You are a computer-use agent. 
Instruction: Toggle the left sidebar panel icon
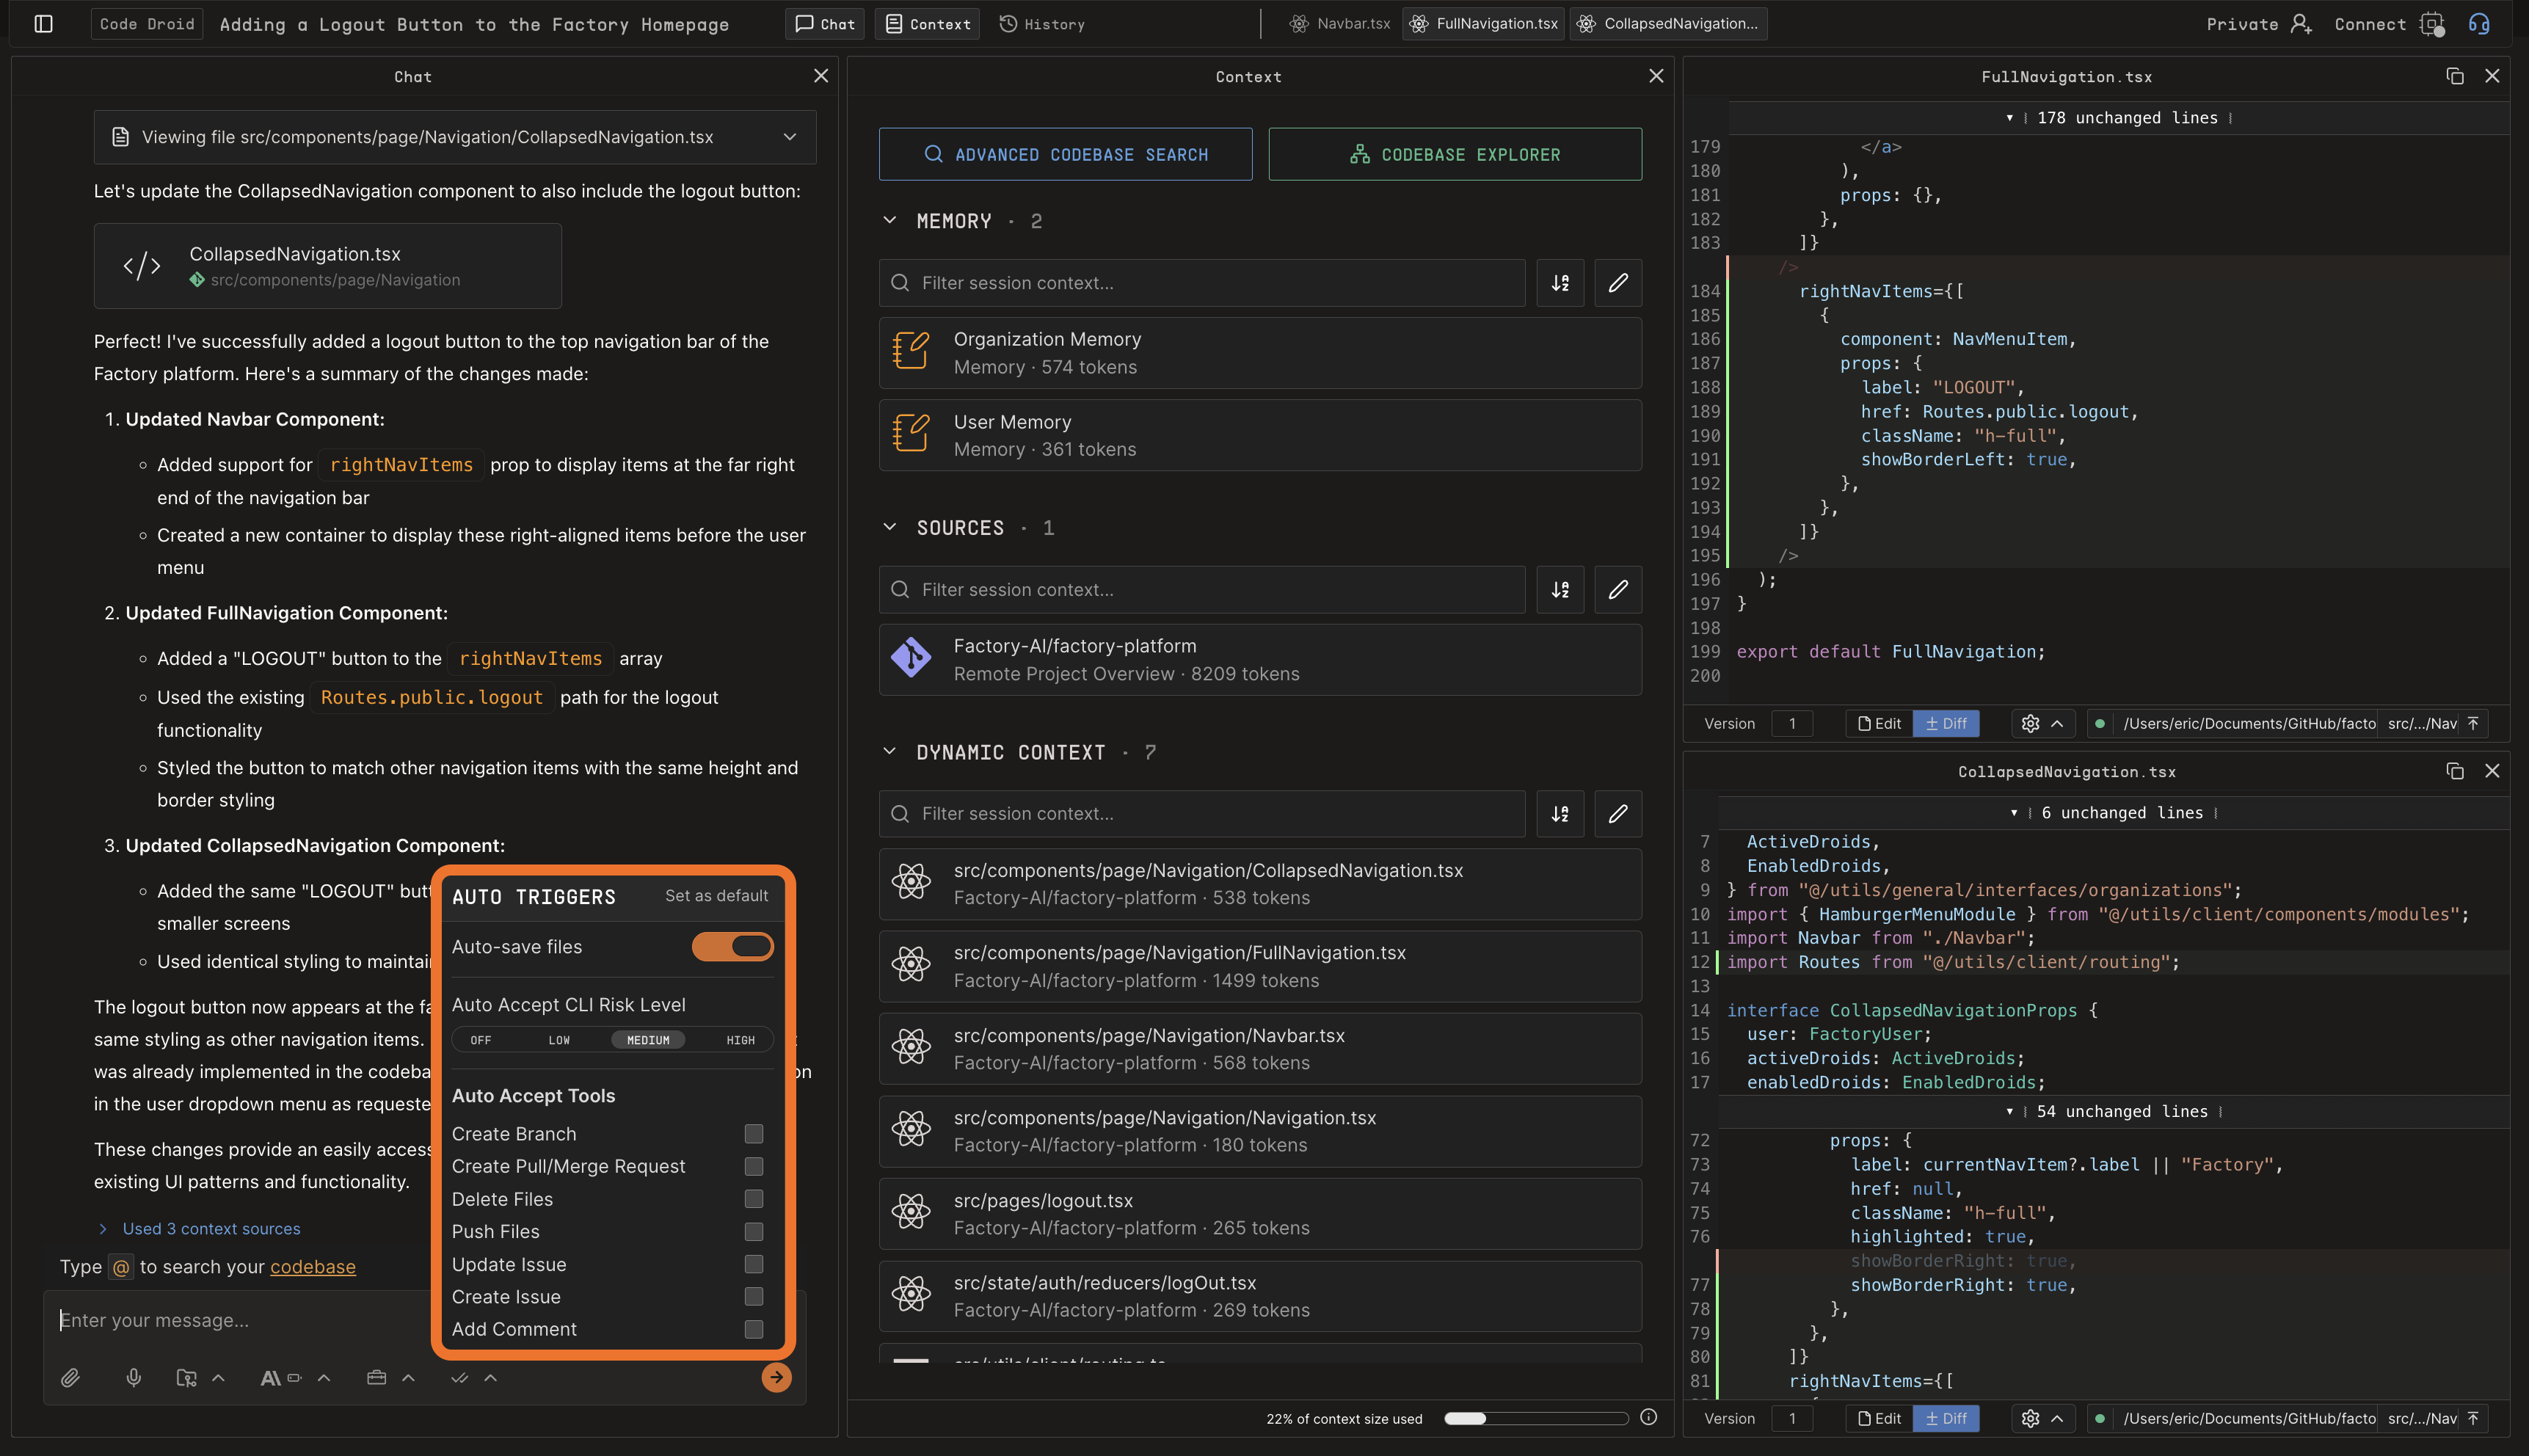point(43,24)
